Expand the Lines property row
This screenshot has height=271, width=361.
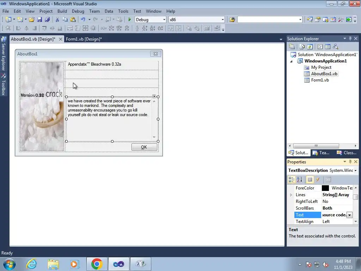coord(291,195)
